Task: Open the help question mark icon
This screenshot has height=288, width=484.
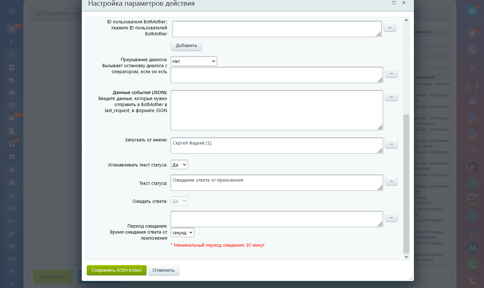Action: (472, 11)
